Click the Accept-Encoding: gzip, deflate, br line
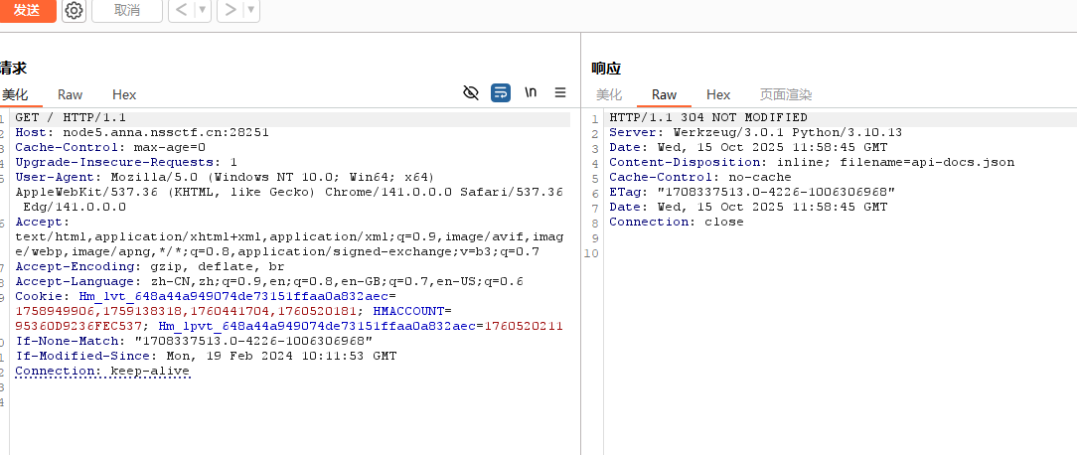Screen dimensions: 1077x455 (150, 266)
